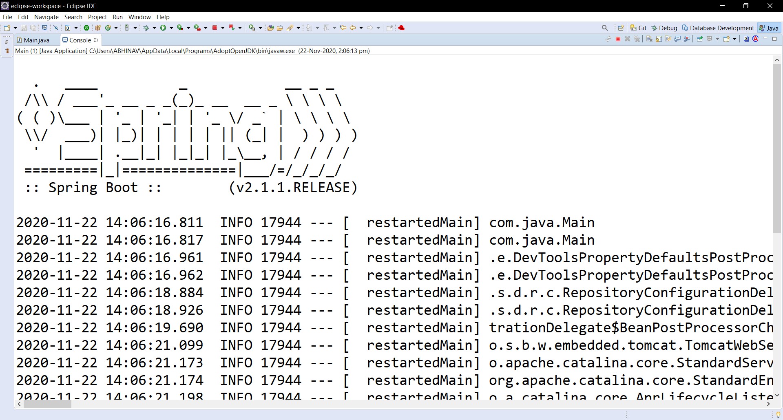Click the New file toolbar icon

[7, 28]
